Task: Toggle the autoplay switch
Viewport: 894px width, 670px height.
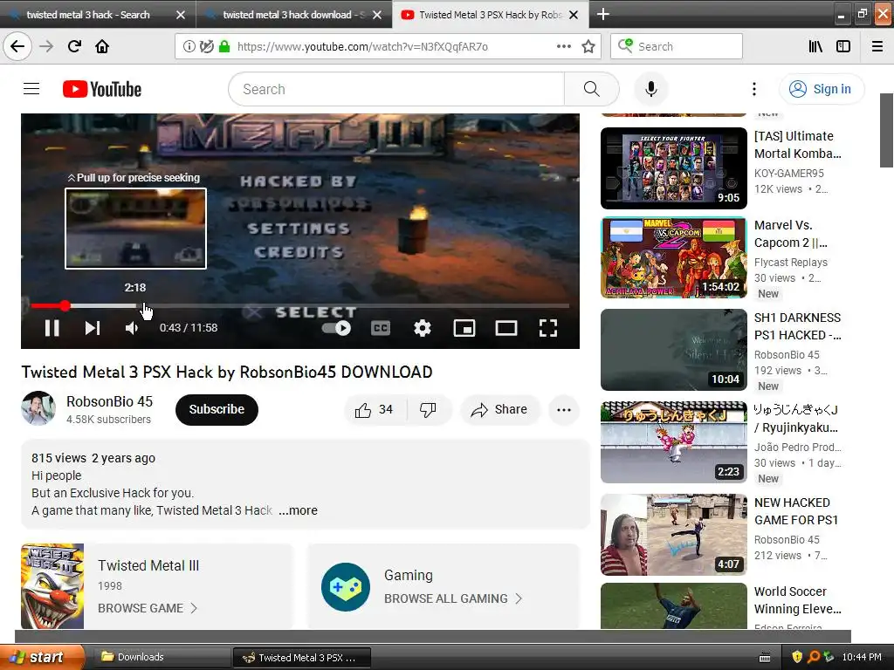Action: coord(336,328)
